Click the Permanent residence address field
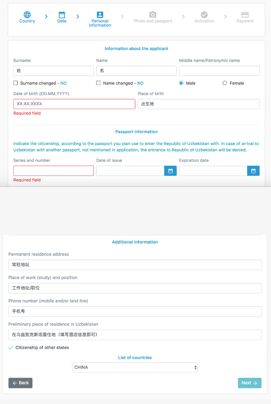The width and height of the screenshot is (271, 404). pos(135,265)
